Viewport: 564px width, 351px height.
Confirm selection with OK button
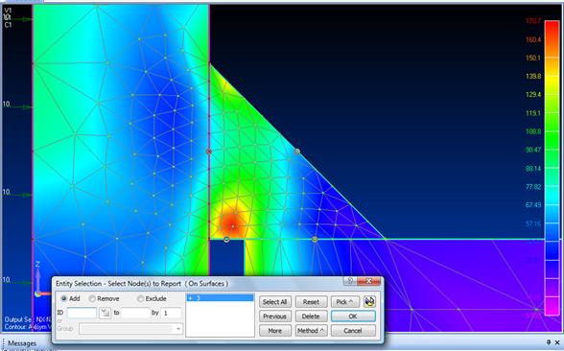[353, 316]
